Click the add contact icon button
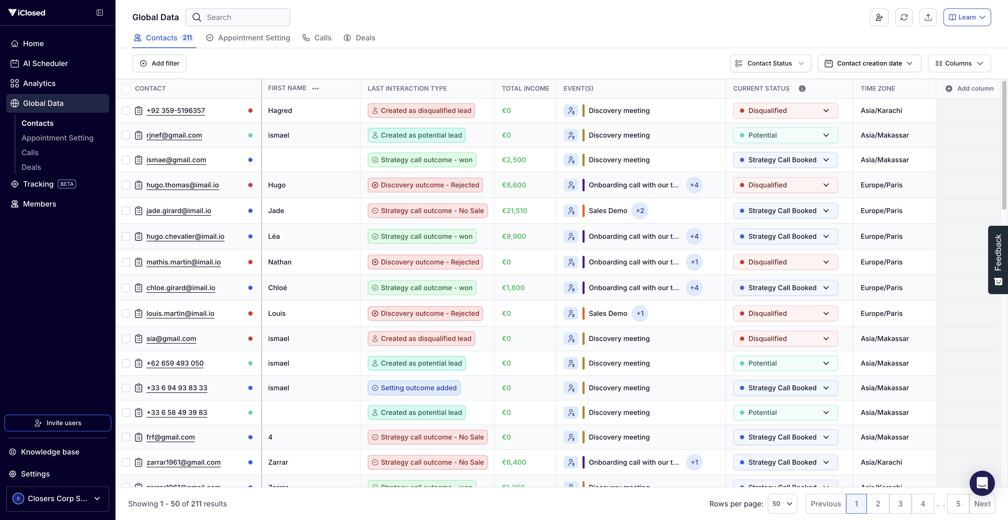This screenshot has width=1008, height=520. coord(879,17)
